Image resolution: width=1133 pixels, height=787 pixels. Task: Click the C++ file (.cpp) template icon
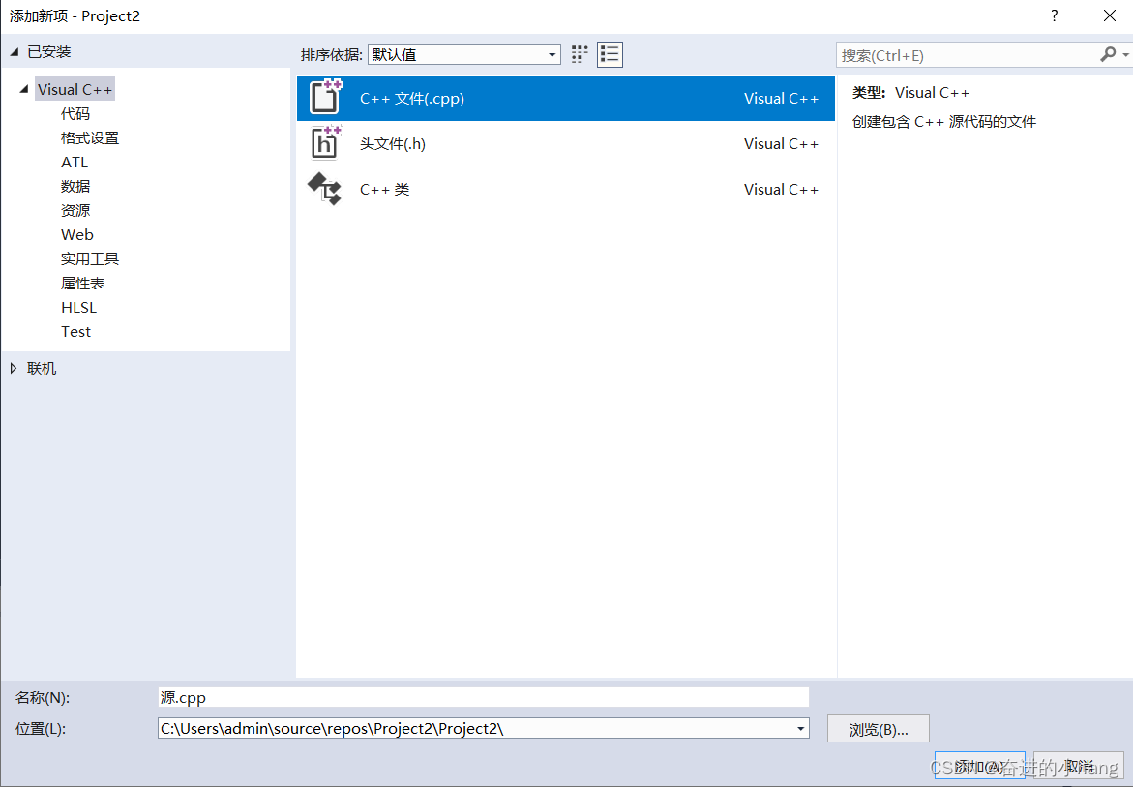tap(325, 98)
